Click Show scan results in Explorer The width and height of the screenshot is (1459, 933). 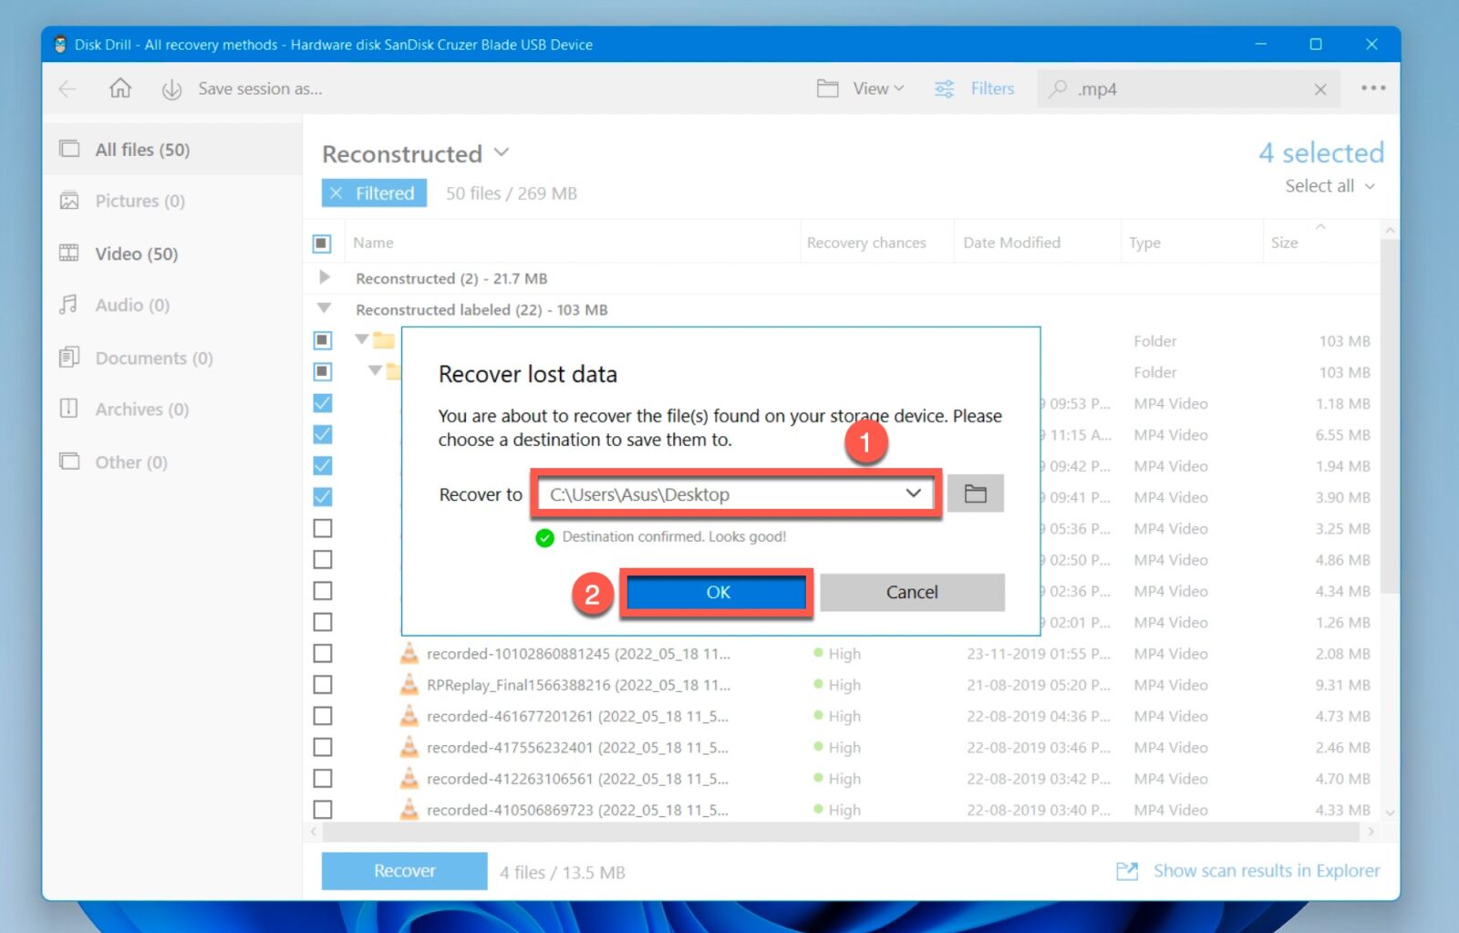[x=1266, y=870]
